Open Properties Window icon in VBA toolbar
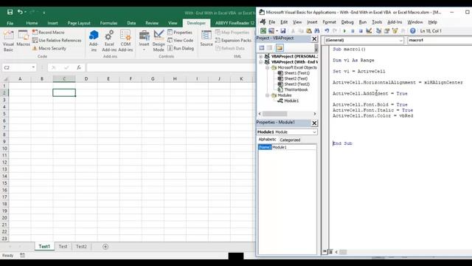This screenshot has width=472, height=266. 386,31
